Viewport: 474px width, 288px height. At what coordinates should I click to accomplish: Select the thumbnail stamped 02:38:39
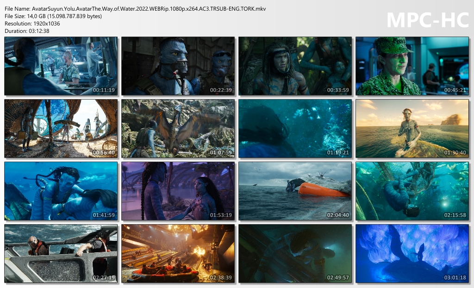178,254
